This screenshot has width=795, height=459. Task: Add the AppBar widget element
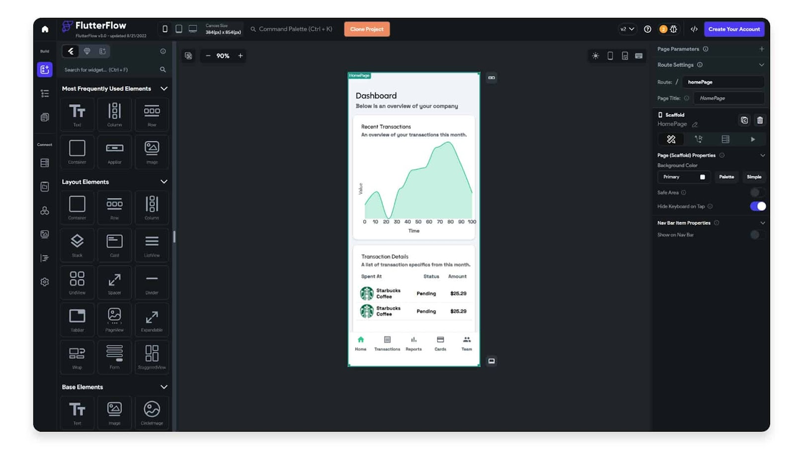pyautogui.click(x=115, y=151)
